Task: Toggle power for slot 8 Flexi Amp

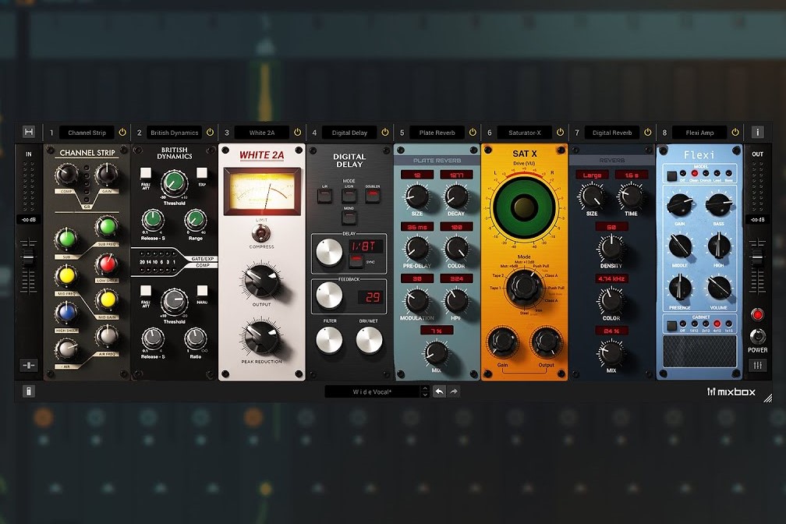Action: (735, 133)
